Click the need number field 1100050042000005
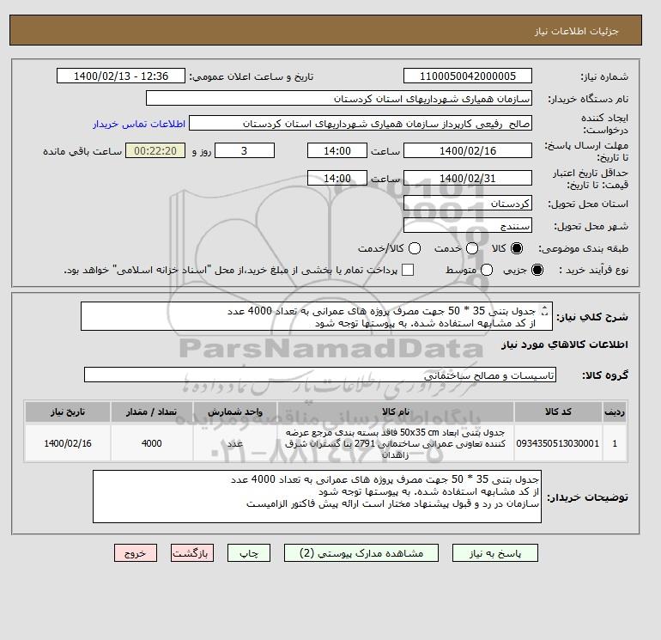 click(468, 76)
